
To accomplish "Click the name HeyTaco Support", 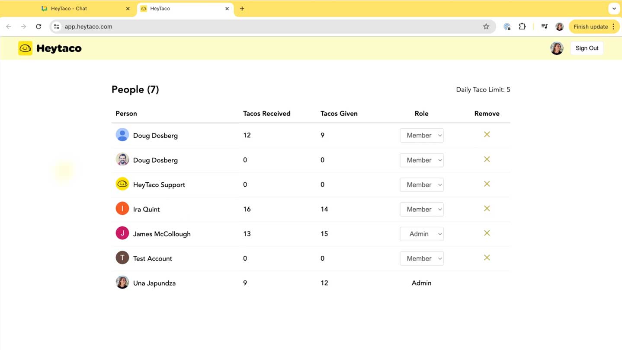I will coord(159,185).
